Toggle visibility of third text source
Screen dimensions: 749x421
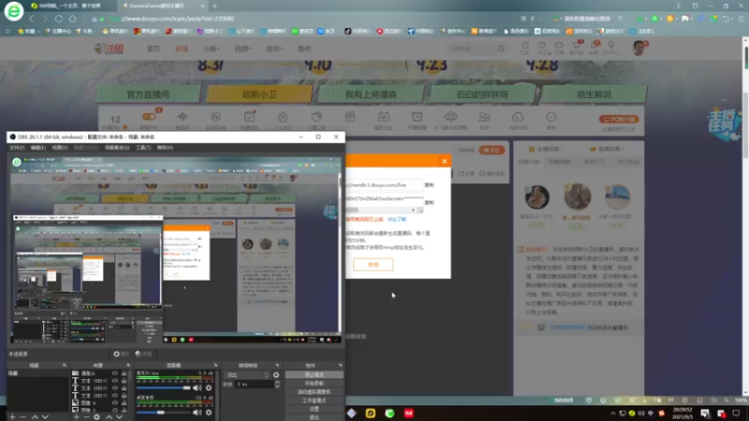coord(115,395)
